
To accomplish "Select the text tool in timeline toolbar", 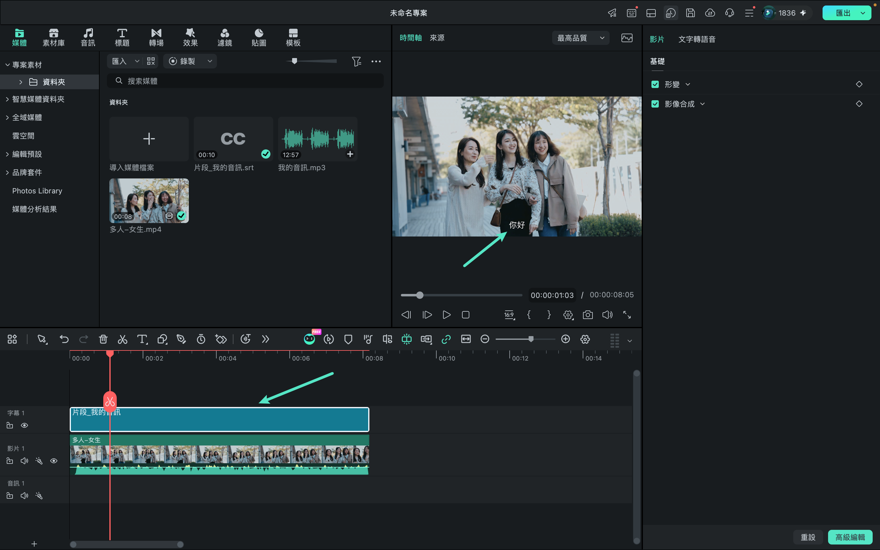I will click(142, 339).
